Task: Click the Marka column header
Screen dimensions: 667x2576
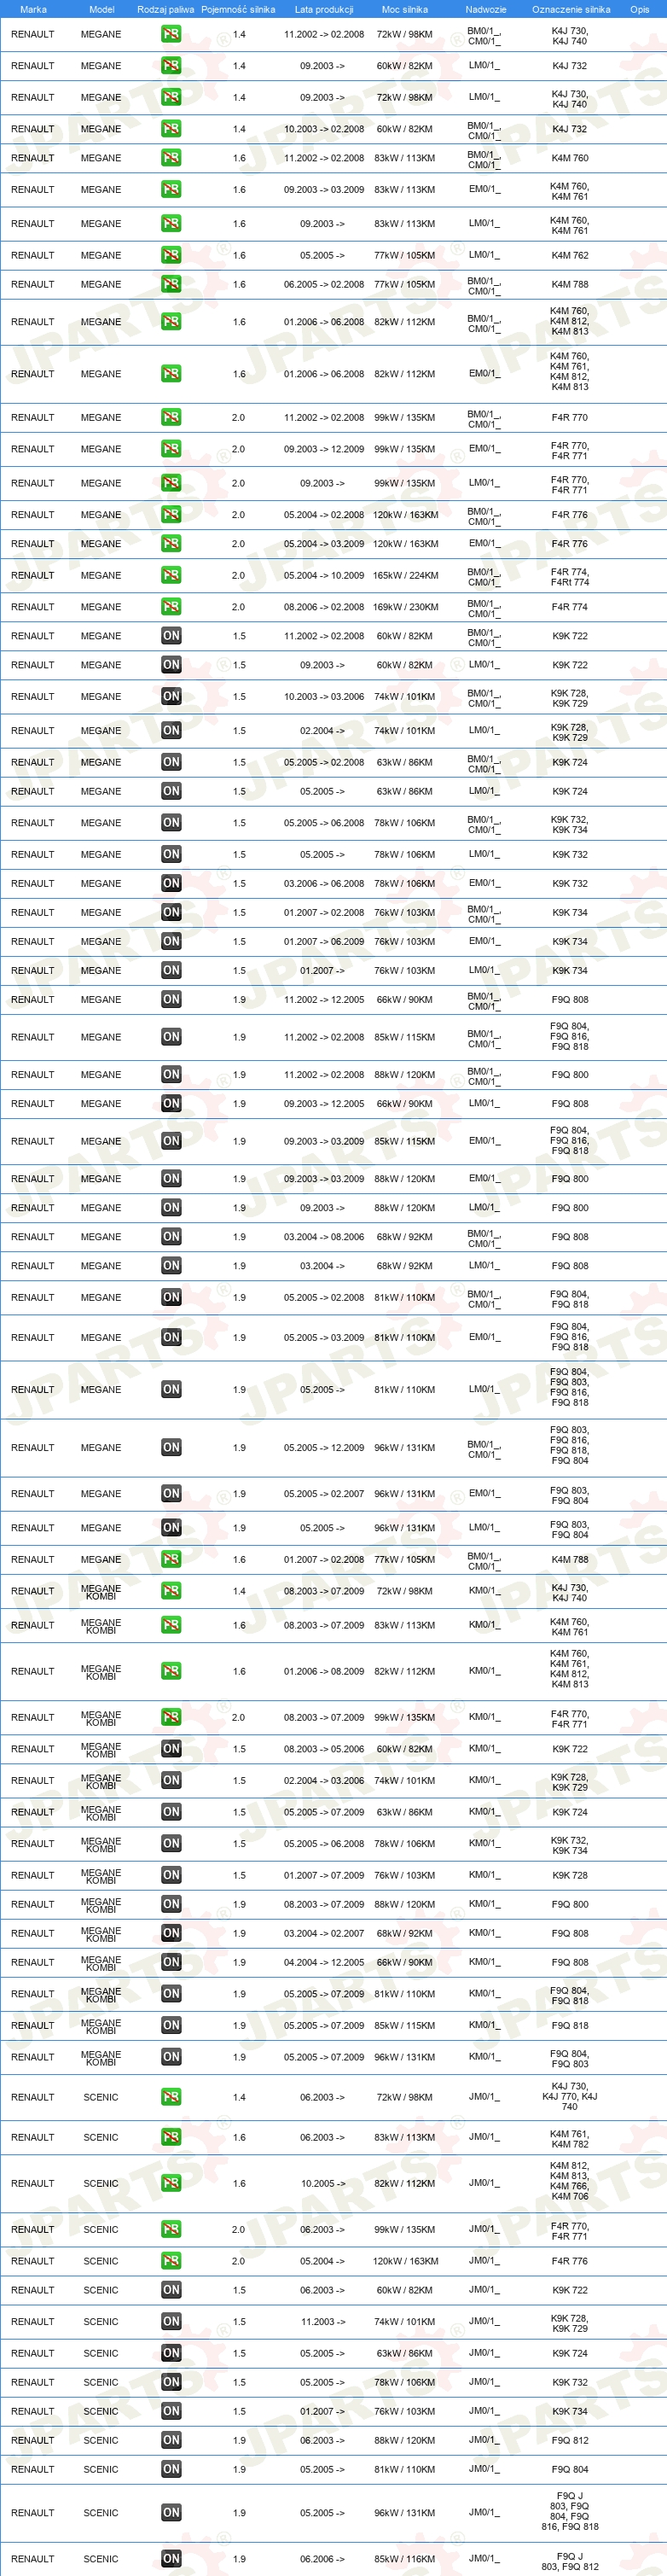Action: (33, 9)
